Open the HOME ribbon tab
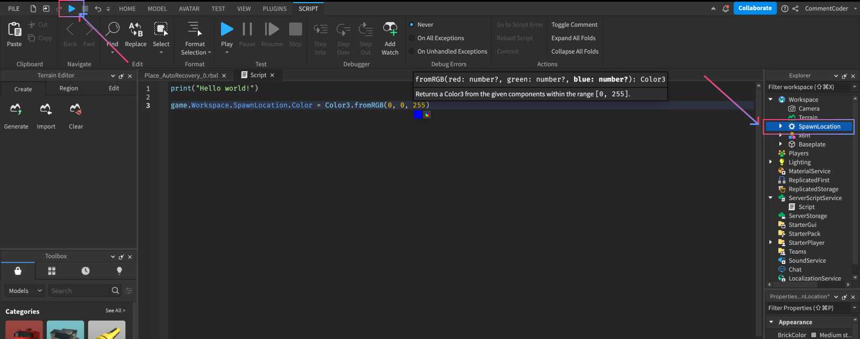Screen dimensions: 860x339 127,9
